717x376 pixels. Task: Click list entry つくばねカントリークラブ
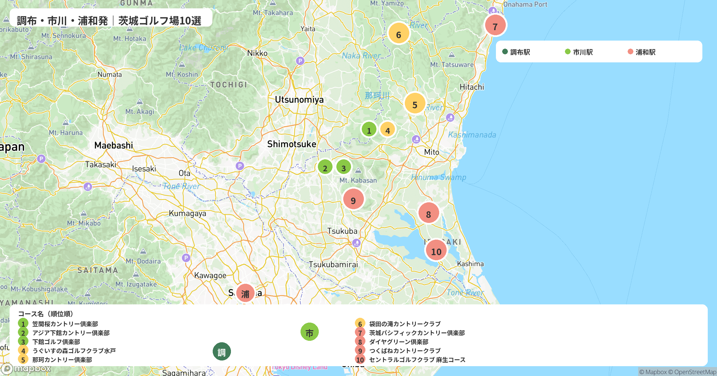(405, 351)
